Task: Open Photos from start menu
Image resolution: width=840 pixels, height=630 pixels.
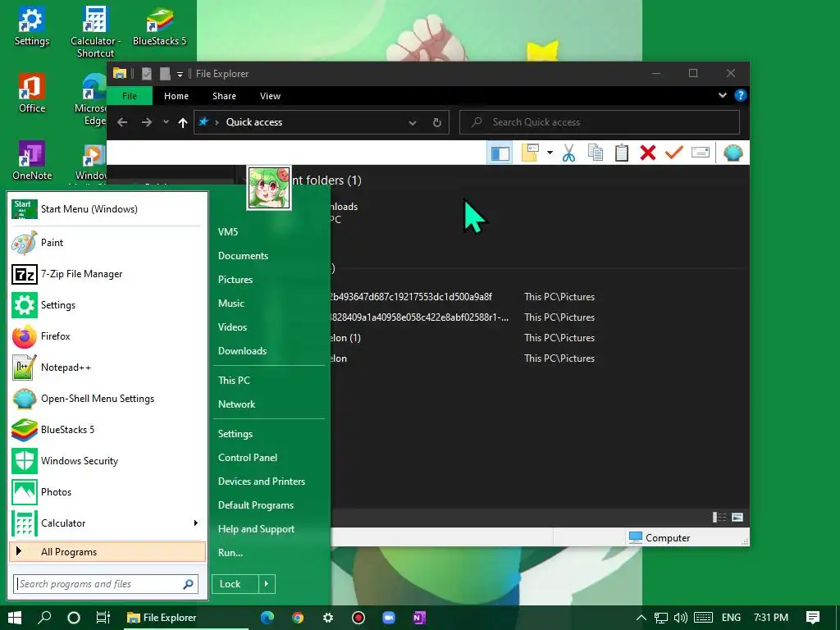Action: point(107,492)
